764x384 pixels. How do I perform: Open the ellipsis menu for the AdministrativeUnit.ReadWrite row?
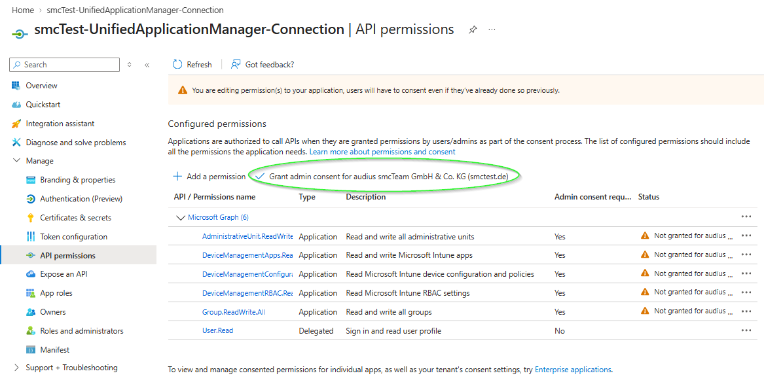click(x=746, y=236)
